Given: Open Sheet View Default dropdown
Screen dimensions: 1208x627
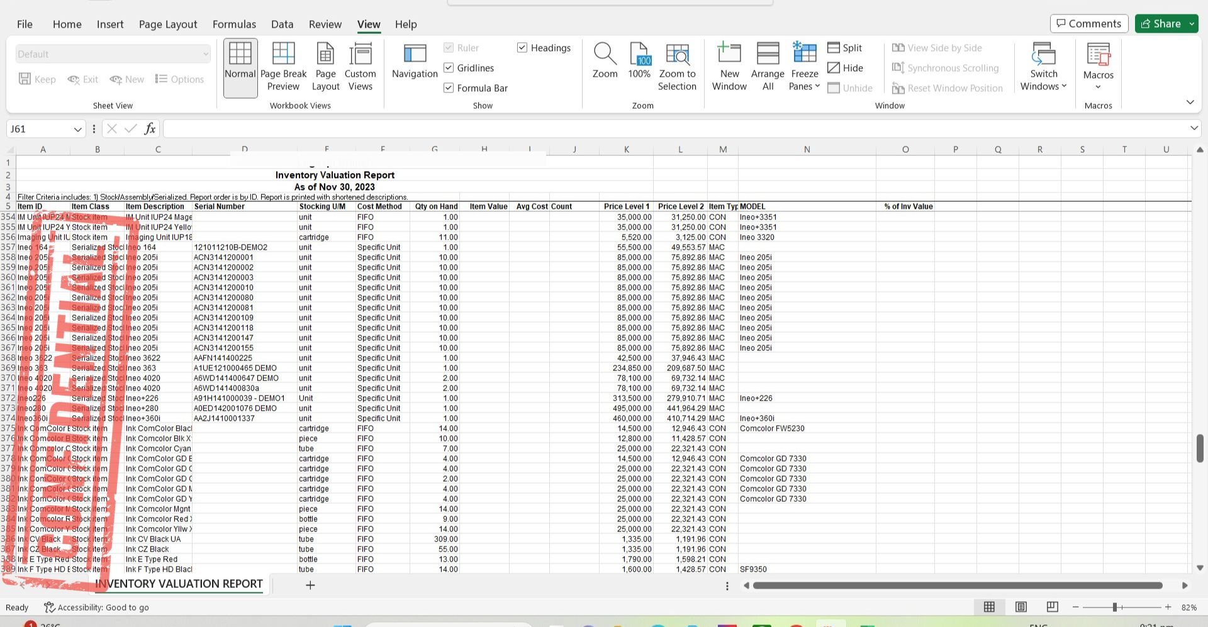Looking at the screenshot, I should click(113, 54).
